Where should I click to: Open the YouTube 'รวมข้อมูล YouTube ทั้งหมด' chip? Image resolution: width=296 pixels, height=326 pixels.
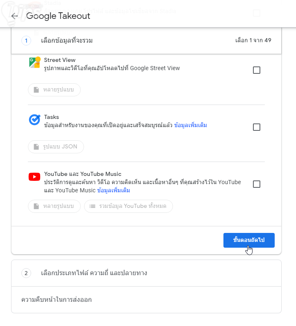tap(128, 206)
